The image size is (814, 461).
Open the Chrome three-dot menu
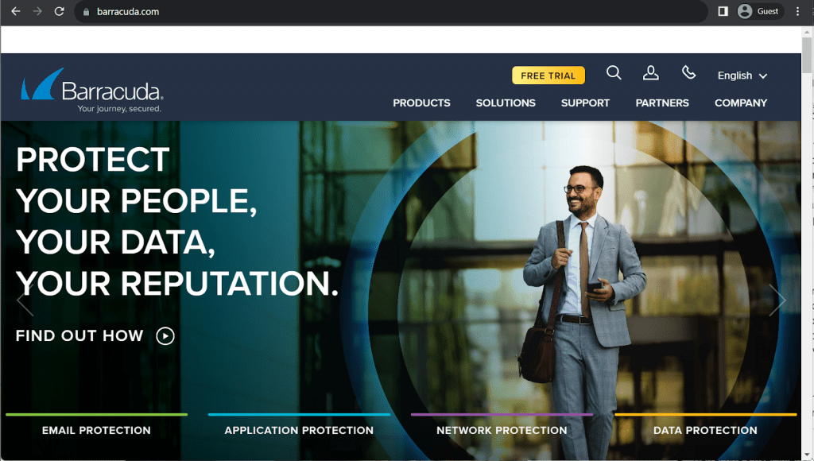point(798,11)
